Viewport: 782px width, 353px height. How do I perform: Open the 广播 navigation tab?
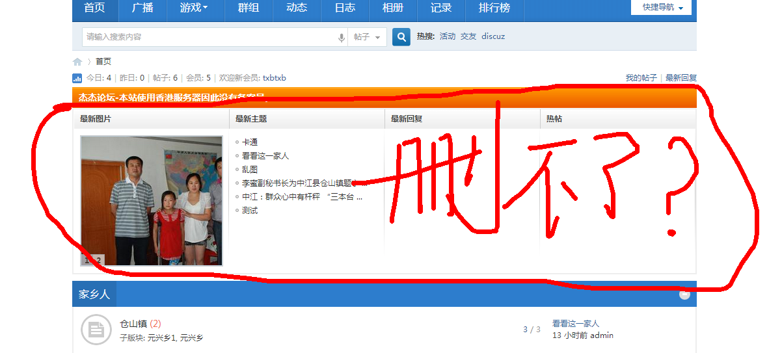click(x=142, y=8)
